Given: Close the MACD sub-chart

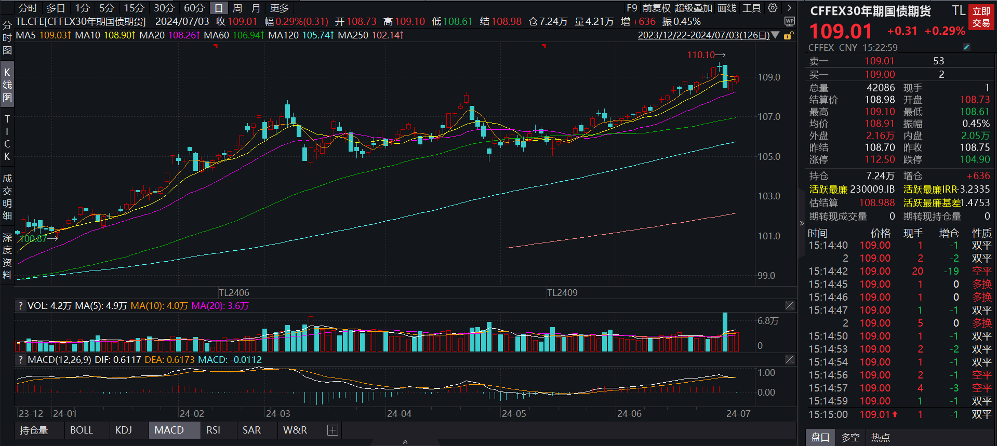Looking at the screenshot, I should coord(790,360).
